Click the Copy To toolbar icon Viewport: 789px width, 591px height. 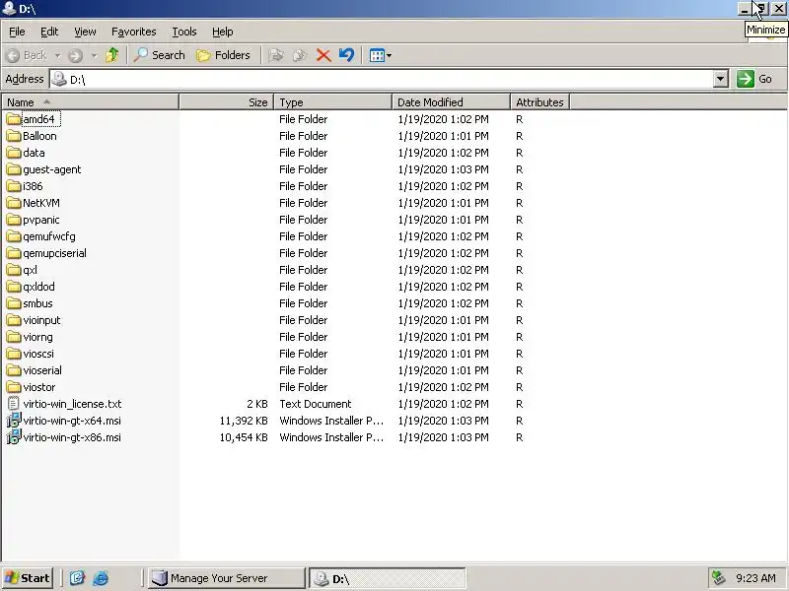pyautogui.click(x=300, y=55)
